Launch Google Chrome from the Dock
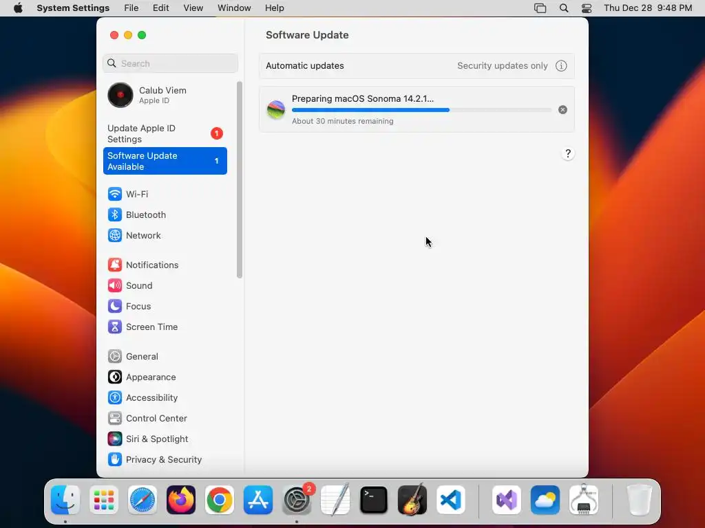Viewport: 705px width, 528px height. click(220, 500)
